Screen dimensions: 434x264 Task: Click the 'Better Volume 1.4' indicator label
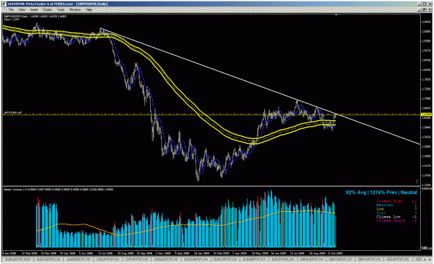(x=15, y=190)
